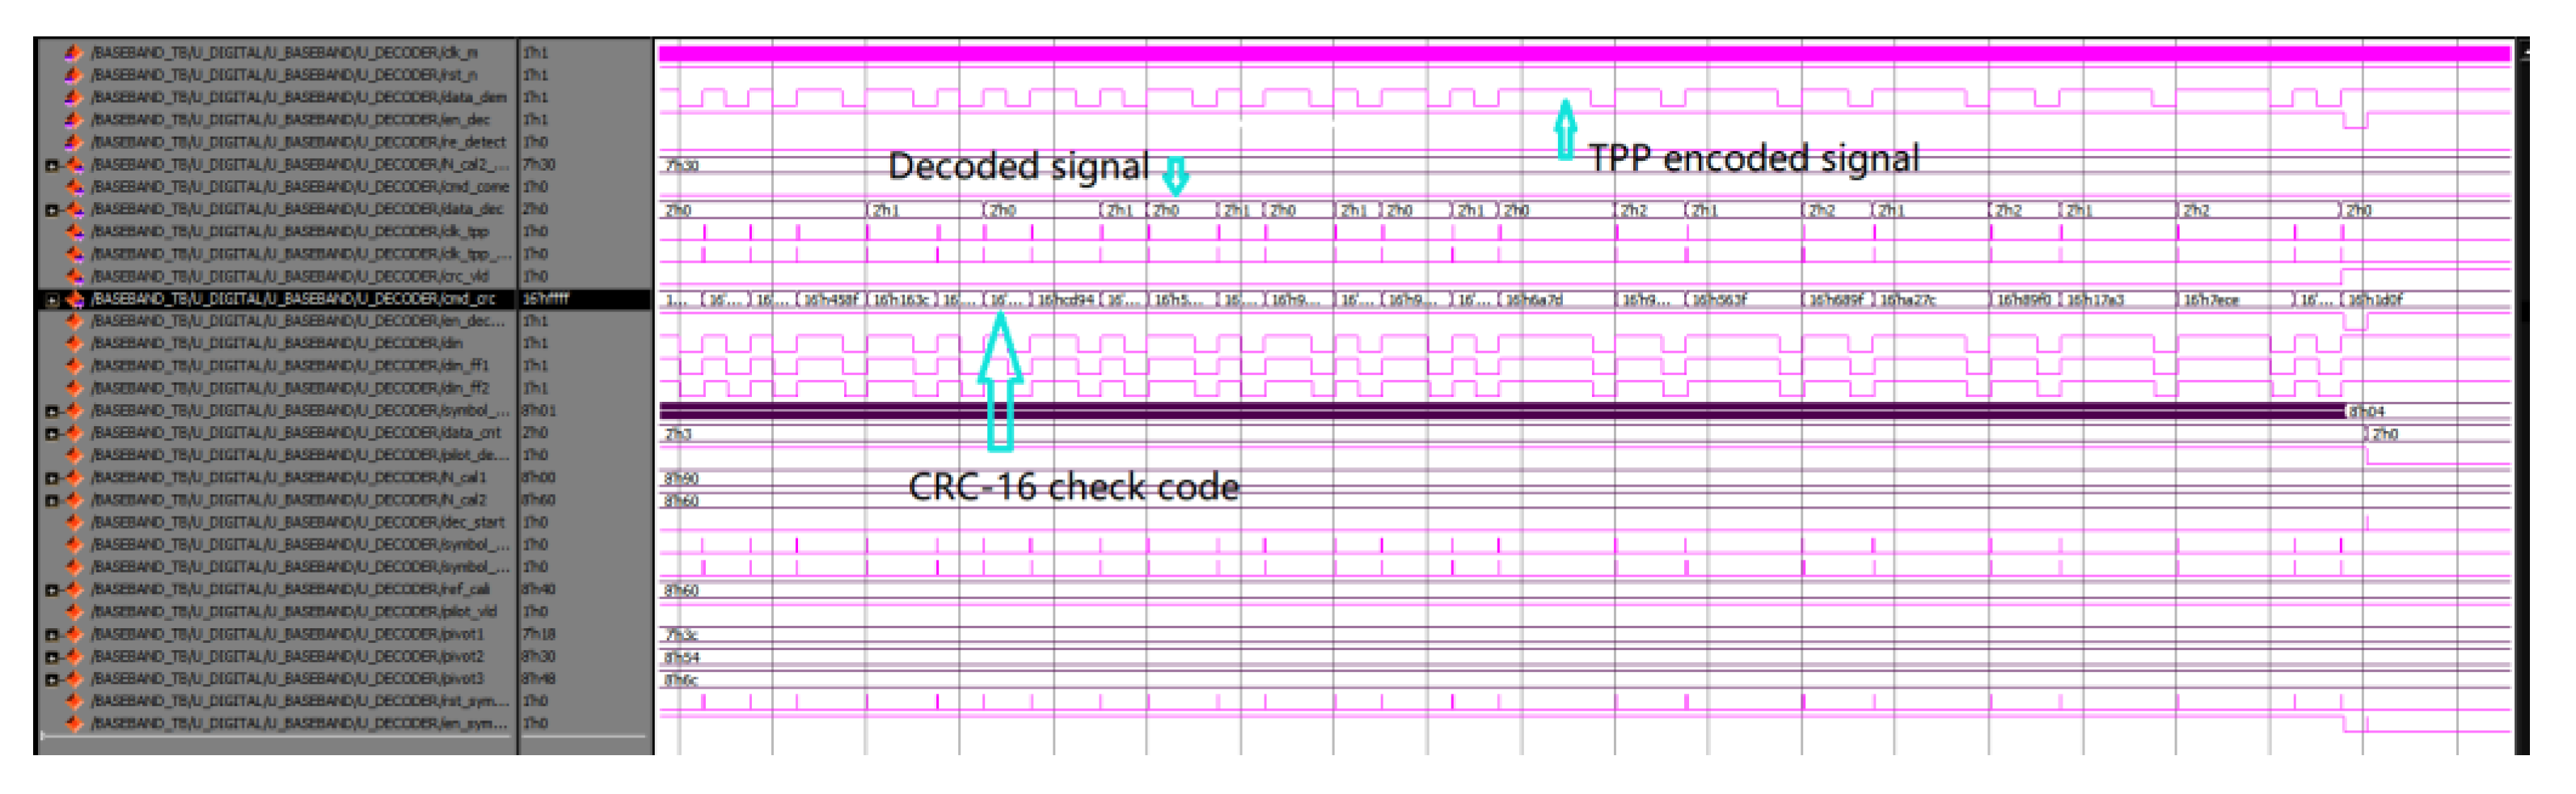Image resolution: width=2576 pixels, height=794 pixels.
Task: Expand the ref_cali bus signal
Action: click(x=52, y=590)
